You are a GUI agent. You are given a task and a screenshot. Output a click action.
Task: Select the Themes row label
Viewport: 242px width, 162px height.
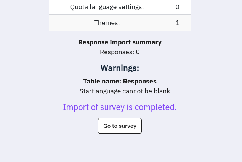click(x=107, y=23)
